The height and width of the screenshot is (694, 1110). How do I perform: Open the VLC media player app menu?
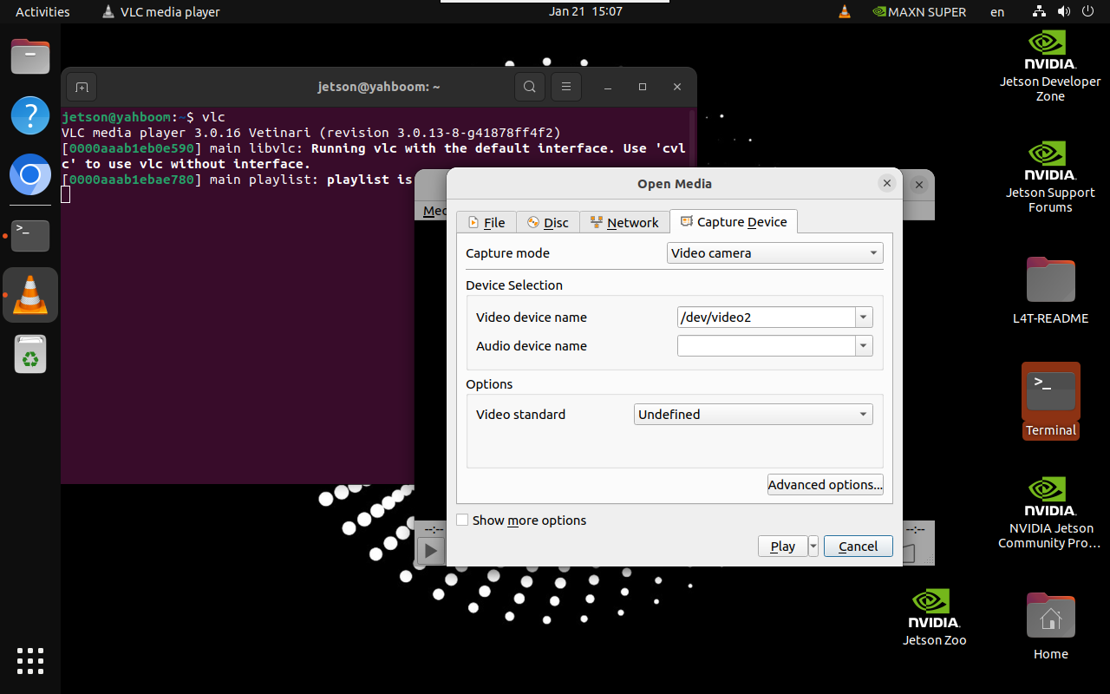pyautogui.click(x=160, y=12)
